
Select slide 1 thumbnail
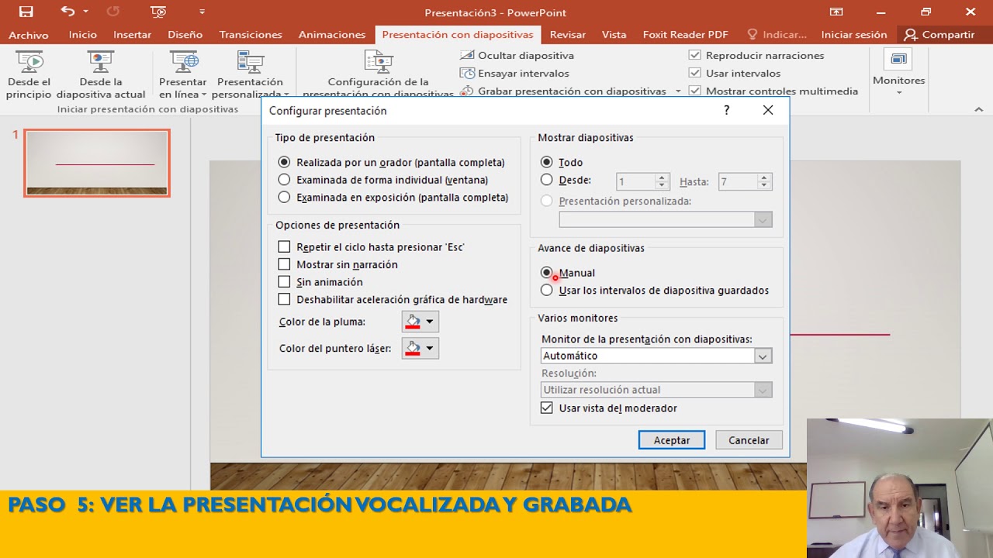tap(97, 163)
